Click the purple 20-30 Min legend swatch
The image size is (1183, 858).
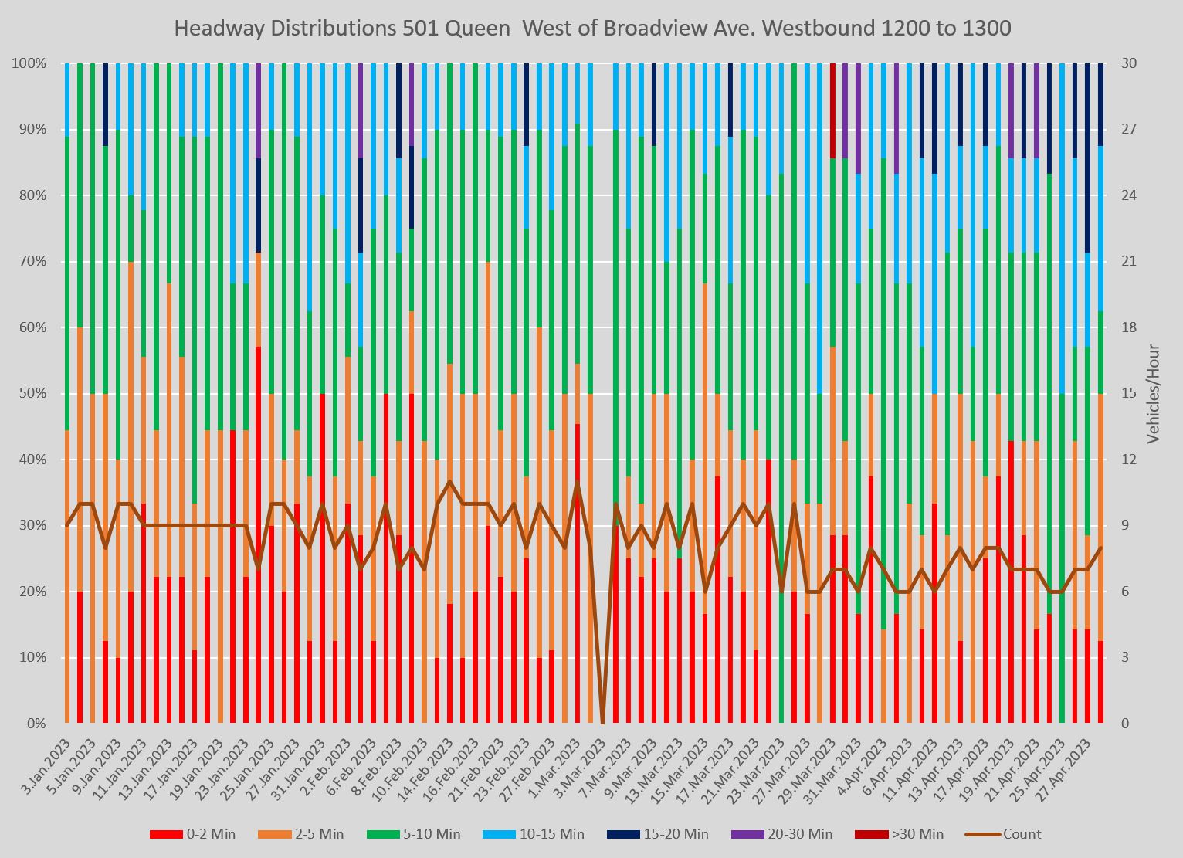point(747,834)
